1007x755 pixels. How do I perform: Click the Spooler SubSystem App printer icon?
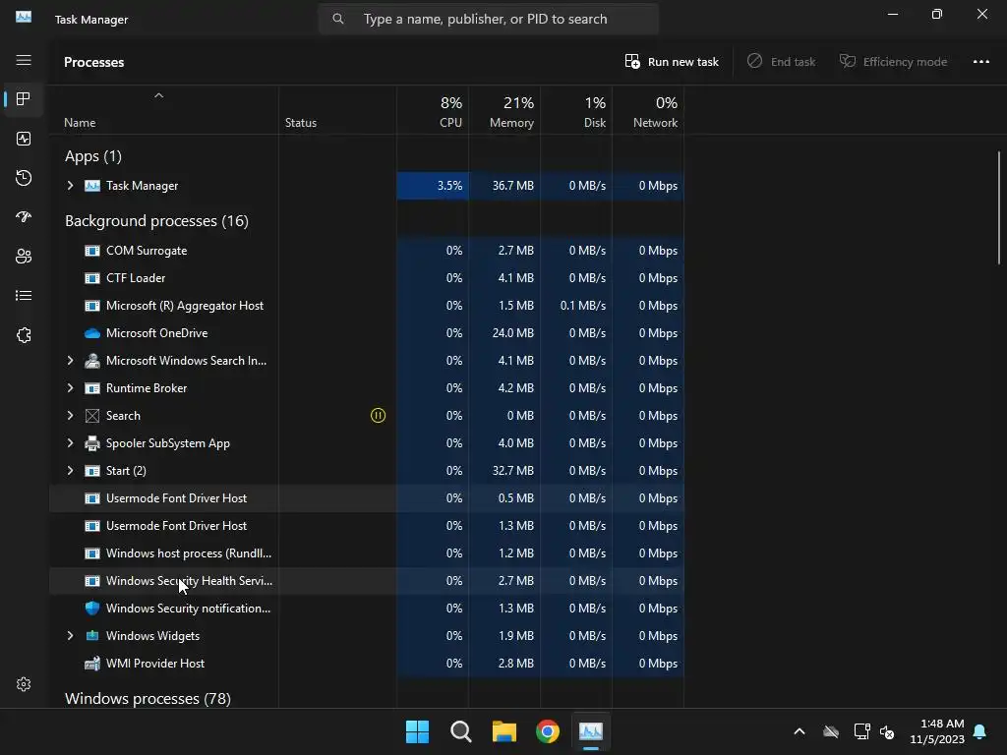point(92,443)
